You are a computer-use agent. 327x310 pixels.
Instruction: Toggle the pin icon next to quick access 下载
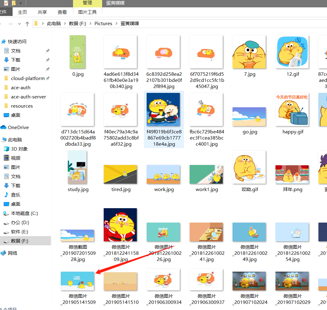click(48, 60)
